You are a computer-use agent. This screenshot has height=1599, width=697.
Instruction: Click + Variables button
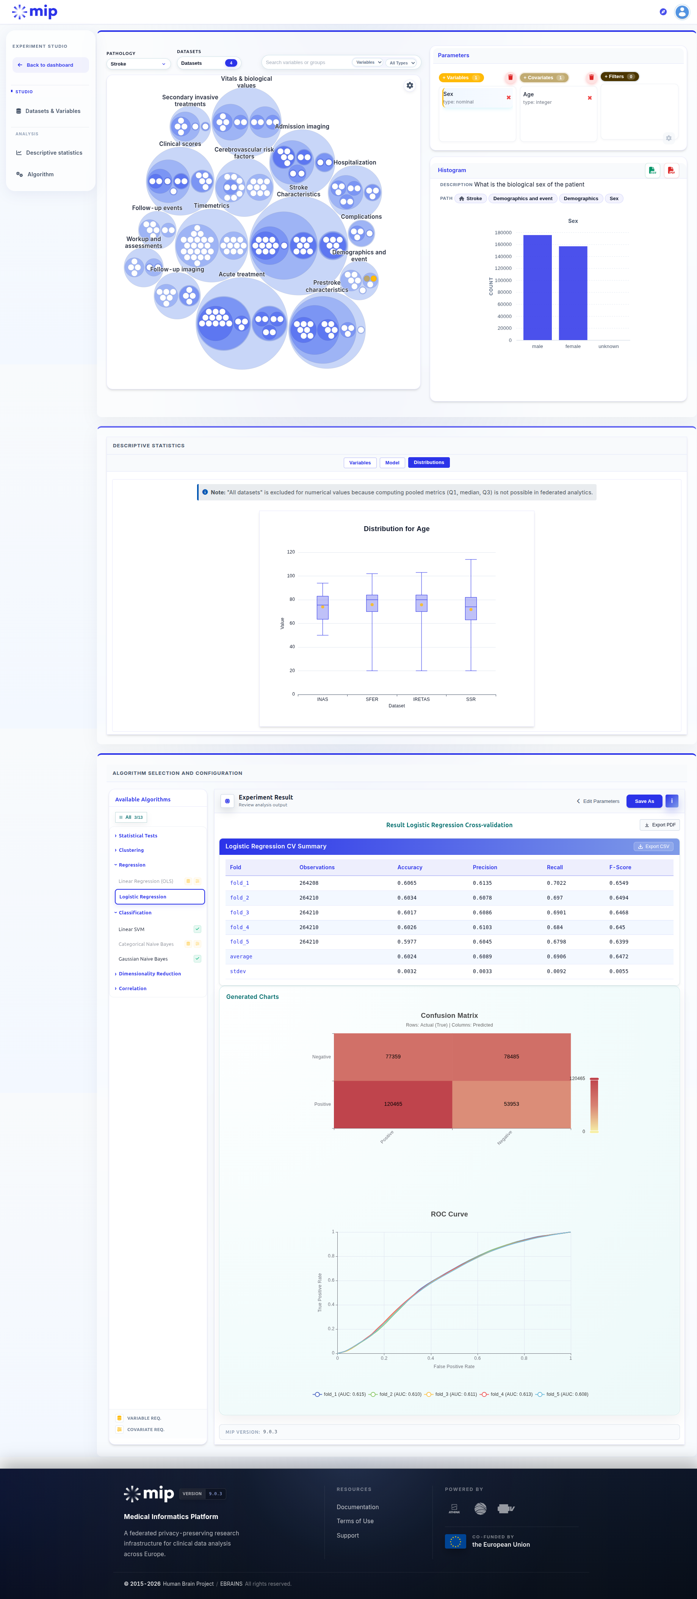pos(461,78)
